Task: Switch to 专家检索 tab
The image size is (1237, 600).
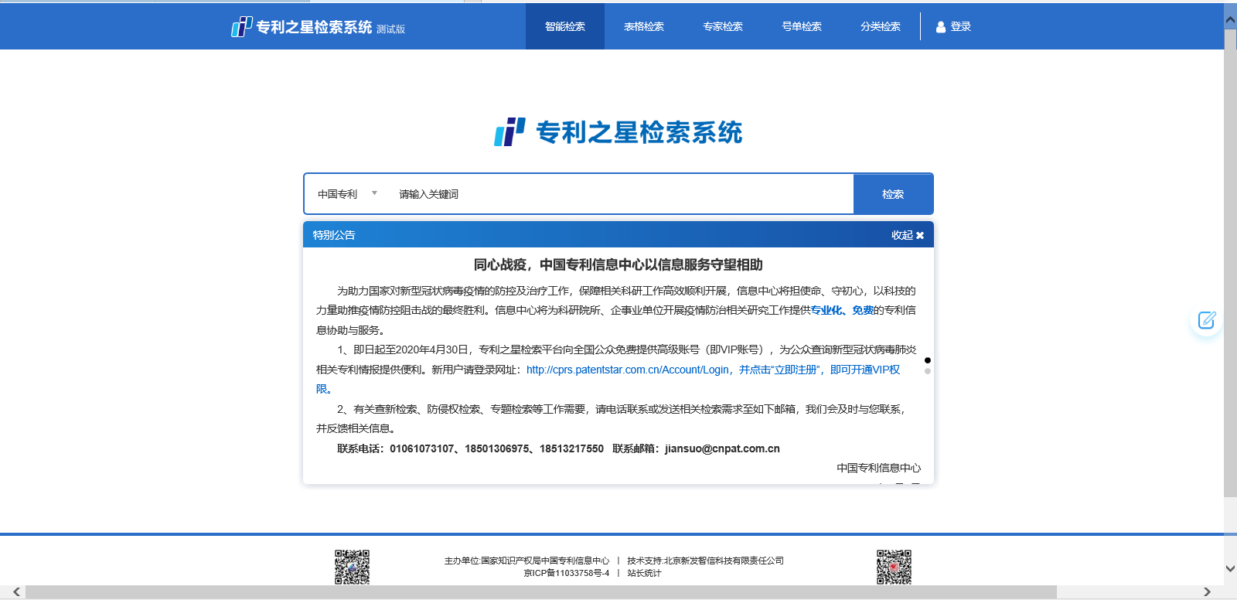Action: coord(723,26)
